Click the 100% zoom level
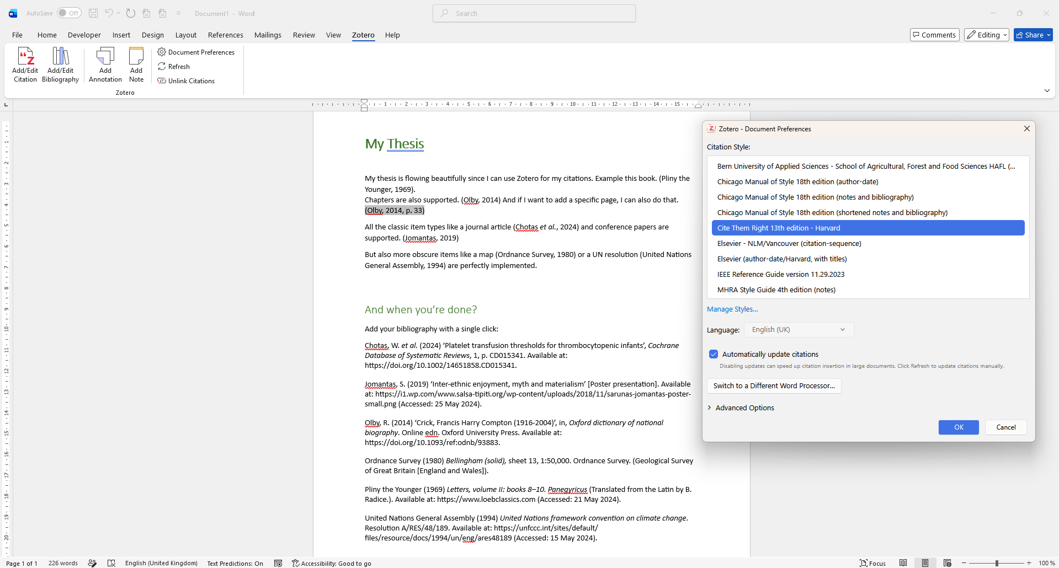Image resolution: width=1059 pixels, height=568 pixels. coord(1046,563)
